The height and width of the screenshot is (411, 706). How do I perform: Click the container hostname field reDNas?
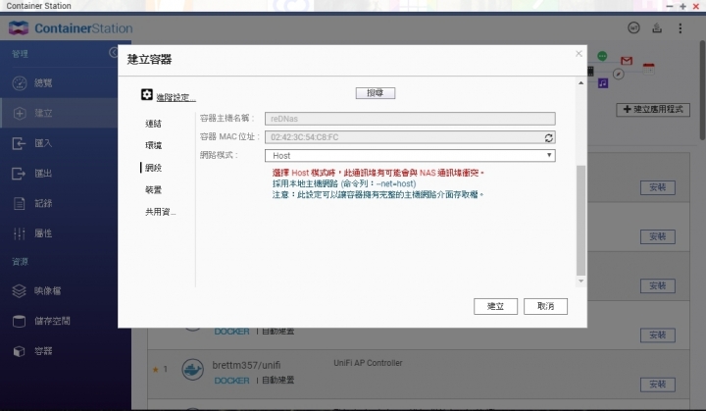(410, 119)
